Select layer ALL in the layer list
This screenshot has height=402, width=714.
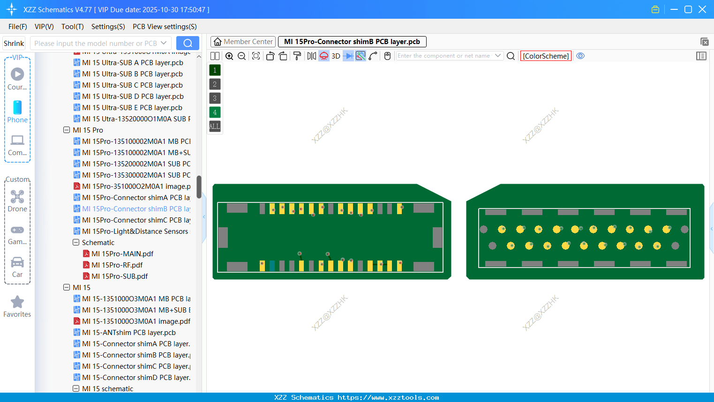click(214, 126)
